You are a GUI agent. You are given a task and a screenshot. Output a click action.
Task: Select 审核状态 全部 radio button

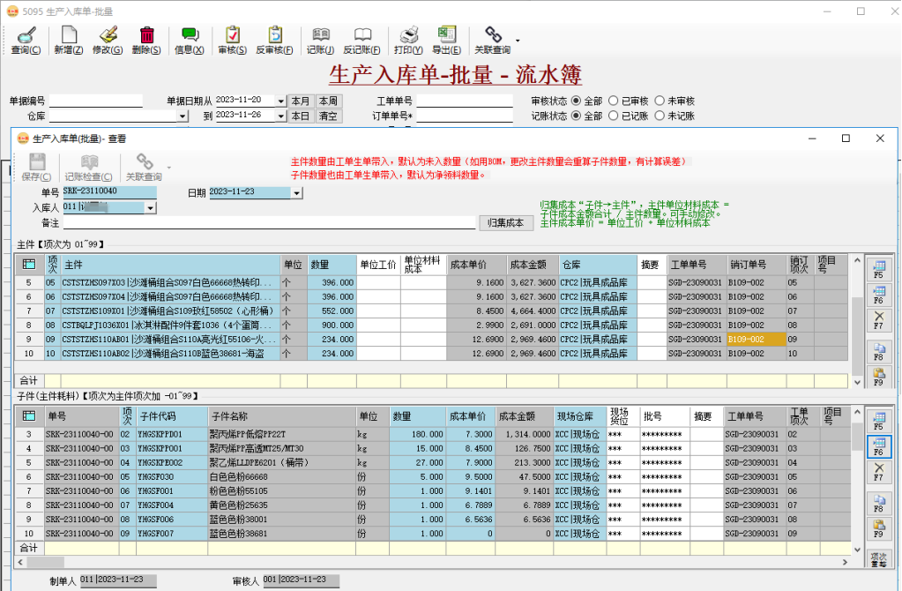click(x=576, y=101)
